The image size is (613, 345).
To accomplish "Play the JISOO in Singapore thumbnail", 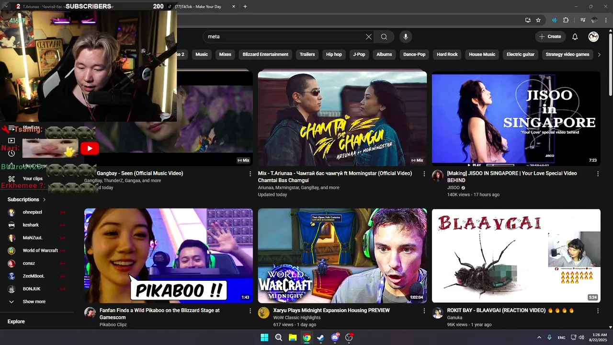I will 516,118.
